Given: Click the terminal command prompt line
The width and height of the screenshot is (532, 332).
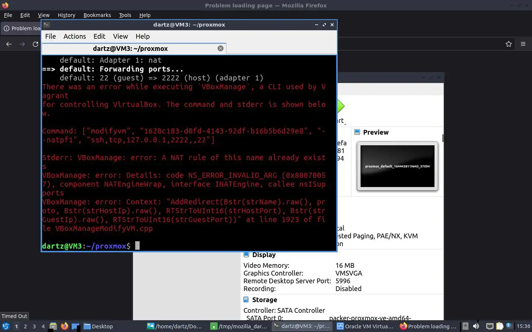Looking at the screenshot, I should 189,246.
